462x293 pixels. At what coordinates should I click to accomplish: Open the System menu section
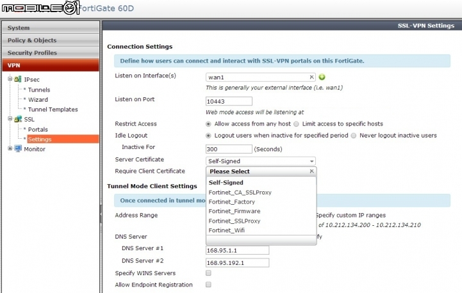51,28
